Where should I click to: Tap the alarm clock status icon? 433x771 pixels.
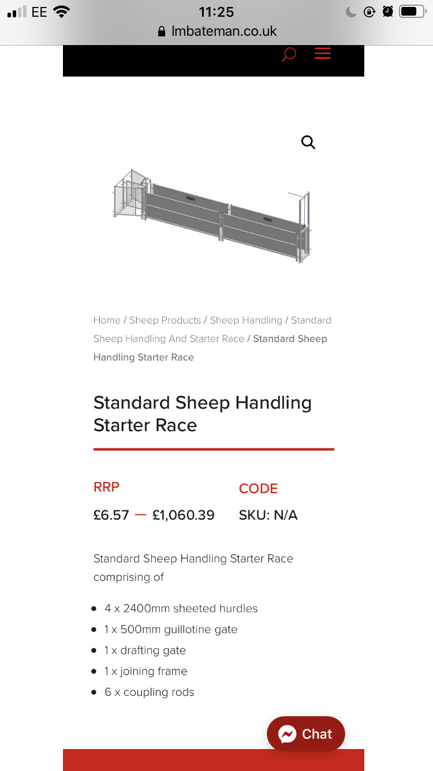click(388, 12)
